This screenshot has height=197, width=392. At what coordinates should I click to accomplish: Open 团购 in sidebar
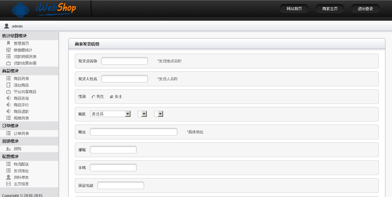[18, 149]
